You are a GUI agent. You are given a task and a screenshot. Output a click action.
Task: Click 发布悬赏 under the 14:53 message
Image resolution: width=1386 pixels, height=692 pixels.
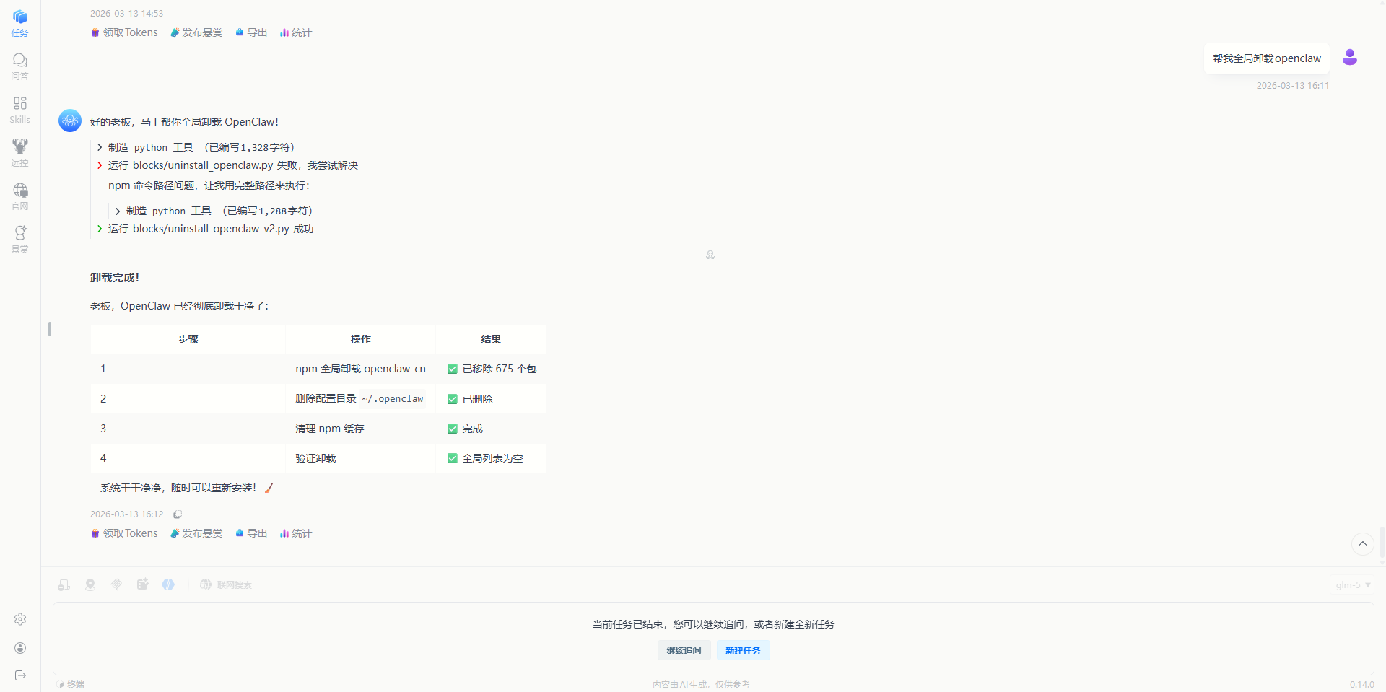pyautogui.click(x=196, y=32)
